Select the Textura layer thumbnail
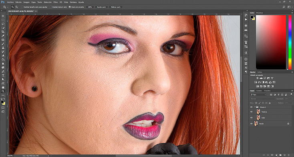Image resolution: width=294 pixels, height=157 pixels. (258, 112)
